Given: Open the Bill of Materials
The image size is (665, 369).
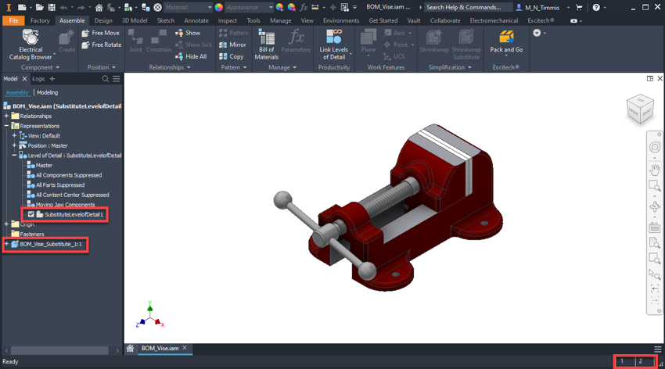Looking at the screenshot, I should pos(266,45).
